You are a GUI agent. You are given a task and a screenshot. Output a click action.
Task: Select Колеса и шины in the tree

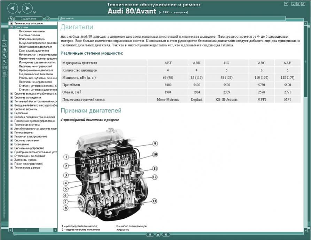pyautogui.click(x=24, y=132)
